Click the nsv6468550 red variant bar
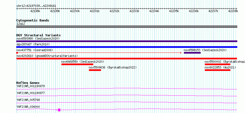 (77, 64)
